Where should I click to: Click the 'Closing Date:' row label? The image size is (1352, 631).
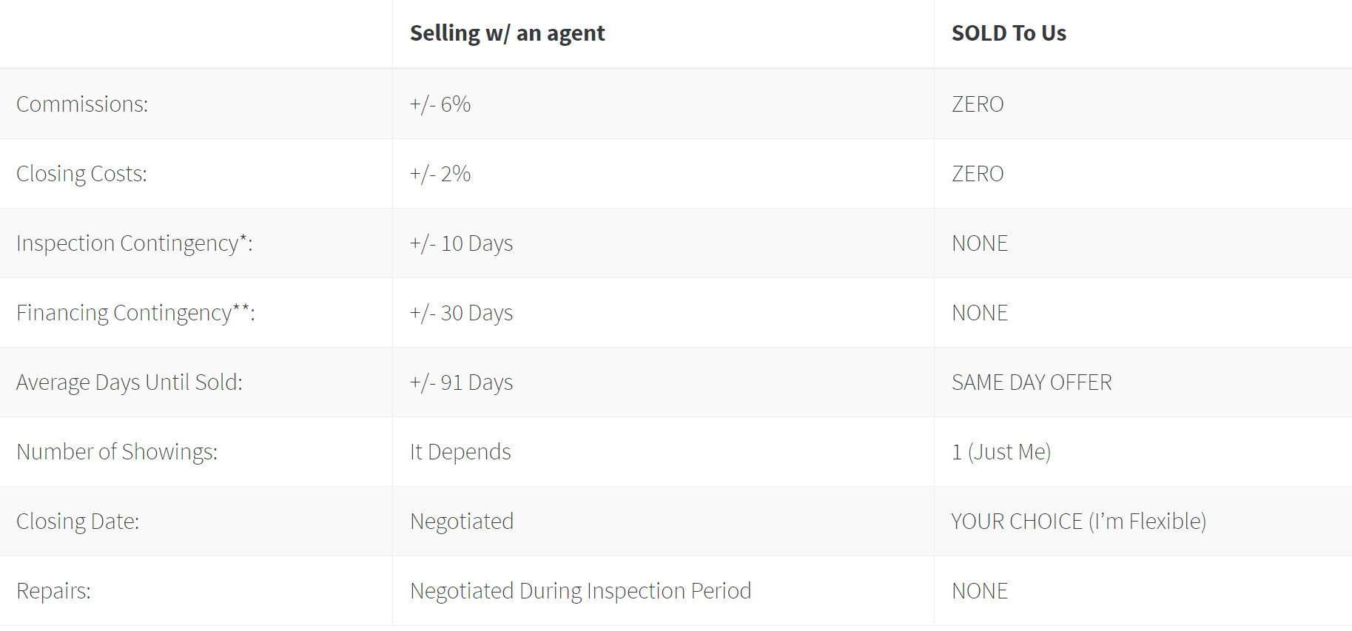click(78, 522)
